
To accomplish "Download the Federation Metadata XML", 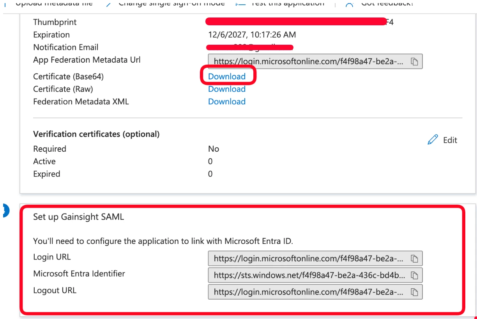I will [227, 102].
